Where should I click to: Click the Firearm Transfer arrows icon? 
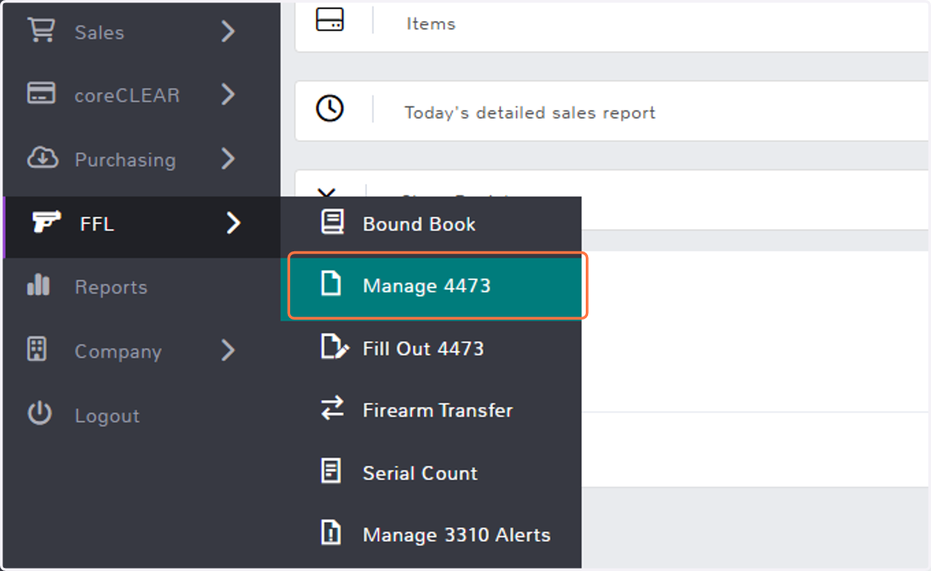point(332,408)
